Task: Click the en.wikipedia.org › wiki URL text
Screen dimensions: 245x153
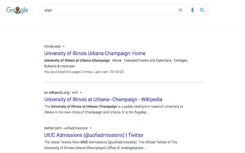Action: point(61,93)
